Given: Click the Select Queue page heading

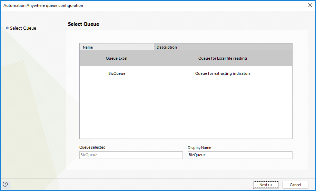Looking at the screenshot, I should click(83, 24).
